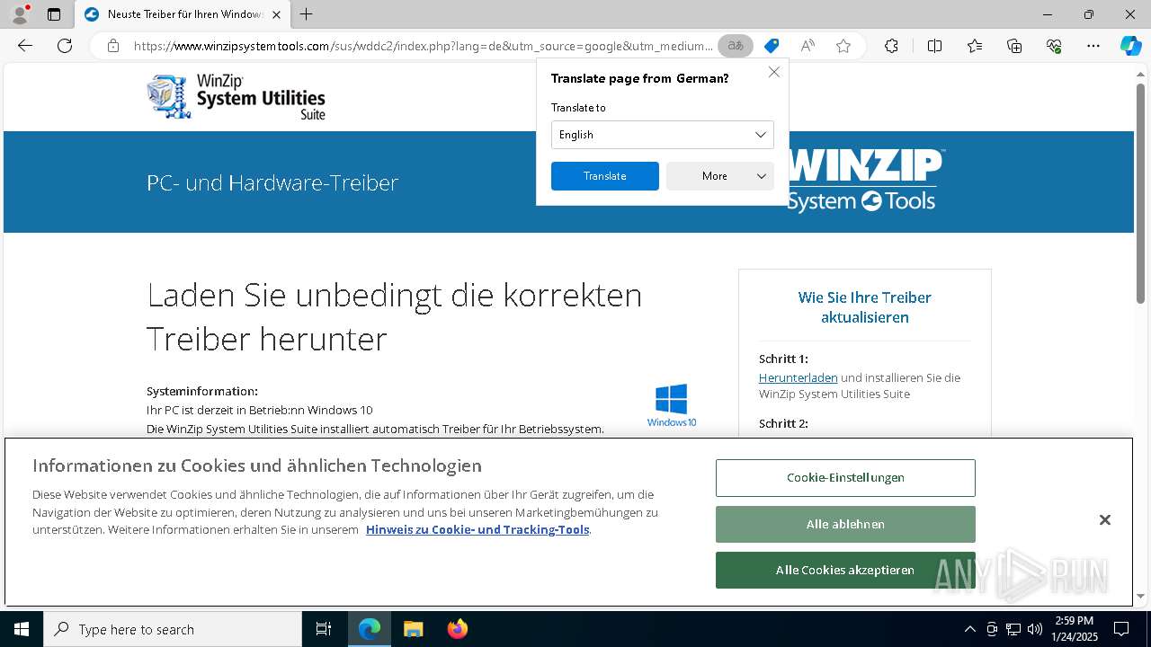Click the address bar URL
Screen dimensions: 1151x647
coord(423,46)
